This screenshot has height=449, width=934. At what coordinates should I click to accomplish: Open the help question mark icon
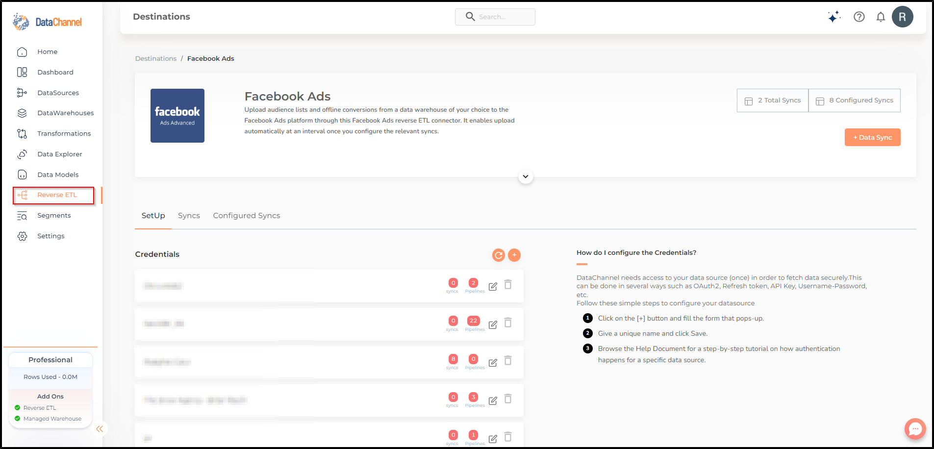(x=859, y=17)
